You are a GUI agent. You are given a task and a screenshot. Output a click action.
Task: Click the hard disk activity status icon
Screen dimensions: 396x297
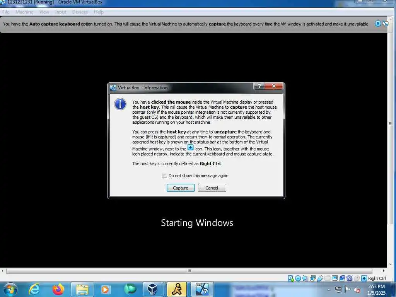(290, 278)
